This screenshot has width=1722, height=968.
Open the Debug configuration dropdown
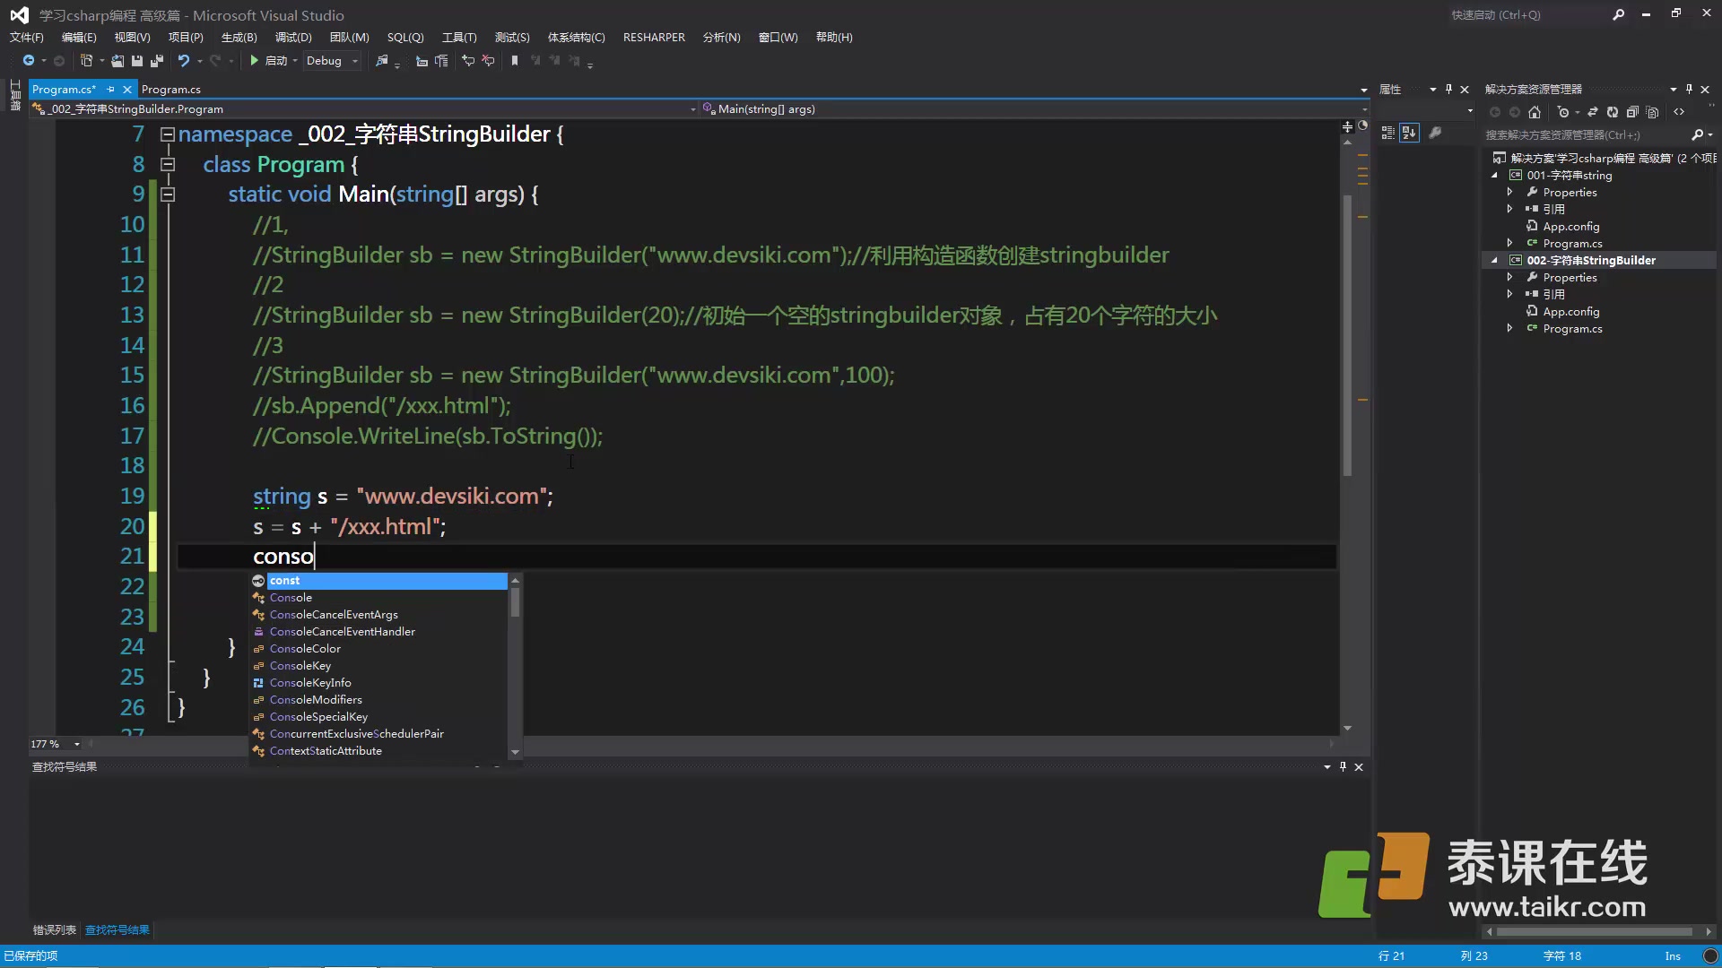coord(355,61)
